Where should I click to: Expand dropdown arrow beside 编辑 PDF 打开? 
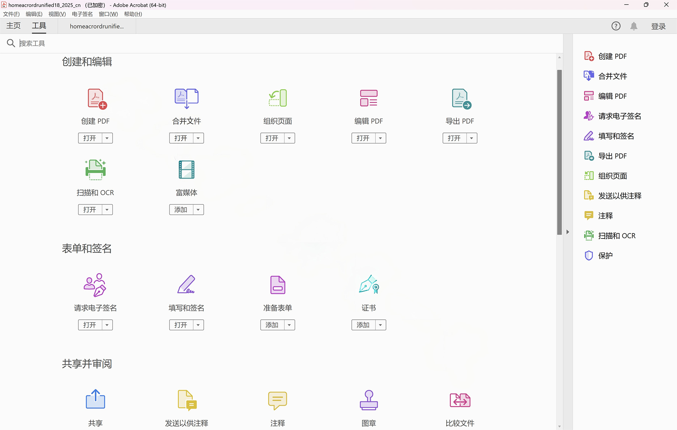tap(380, 138)
